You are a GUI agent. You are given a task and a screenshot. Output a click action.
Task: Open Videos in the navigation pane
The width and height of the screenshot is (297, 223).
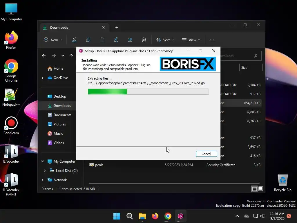coord(56,143)
